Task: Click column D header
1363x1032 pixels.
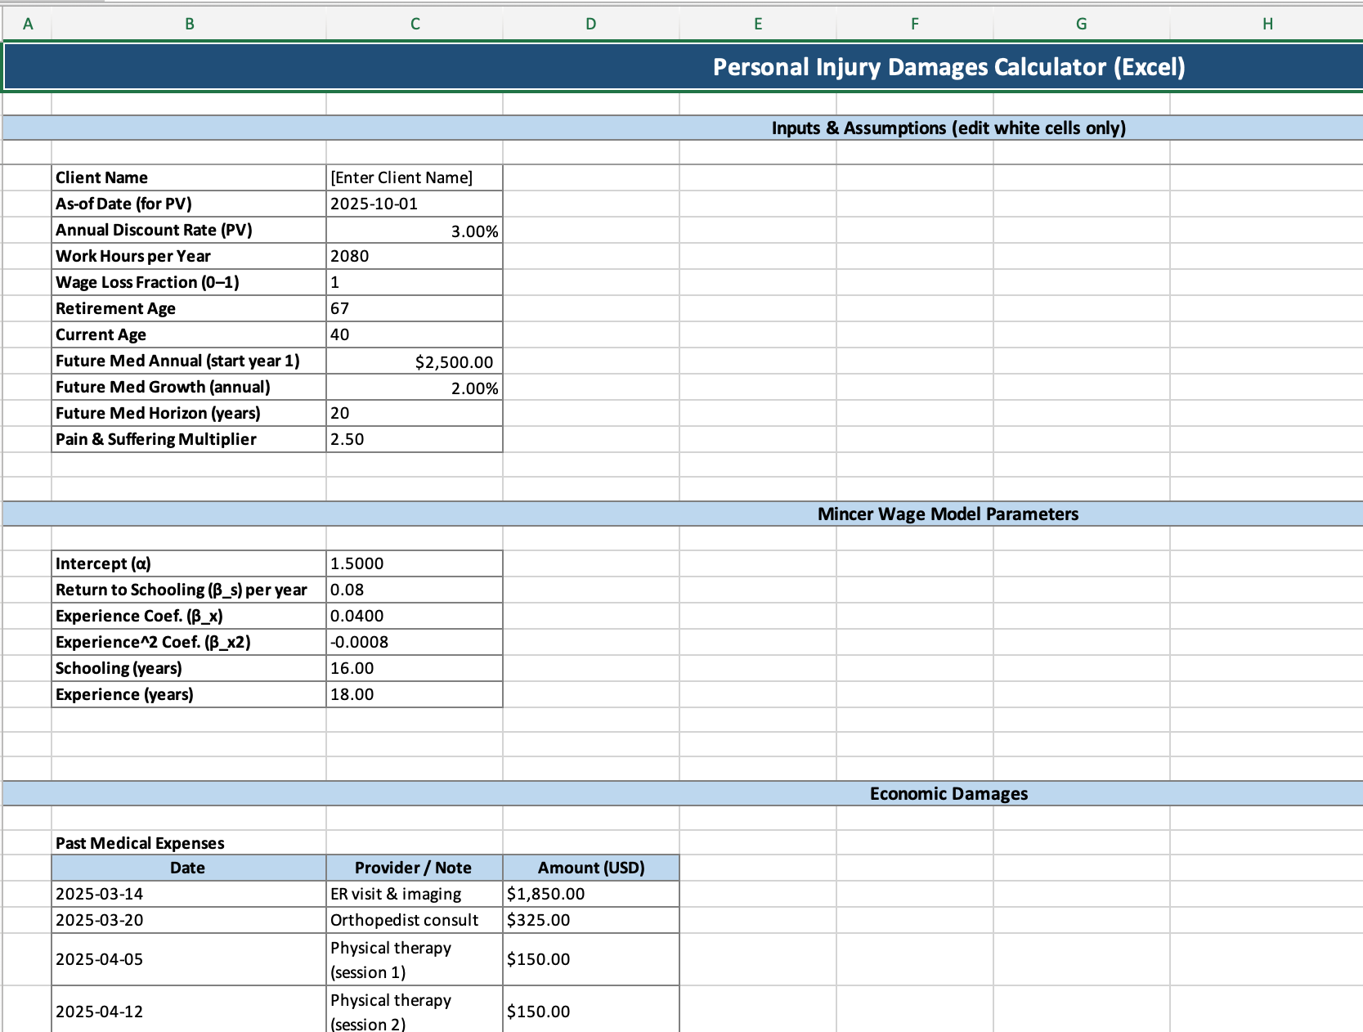Action: pyautogui.click(x=590, y=24)
